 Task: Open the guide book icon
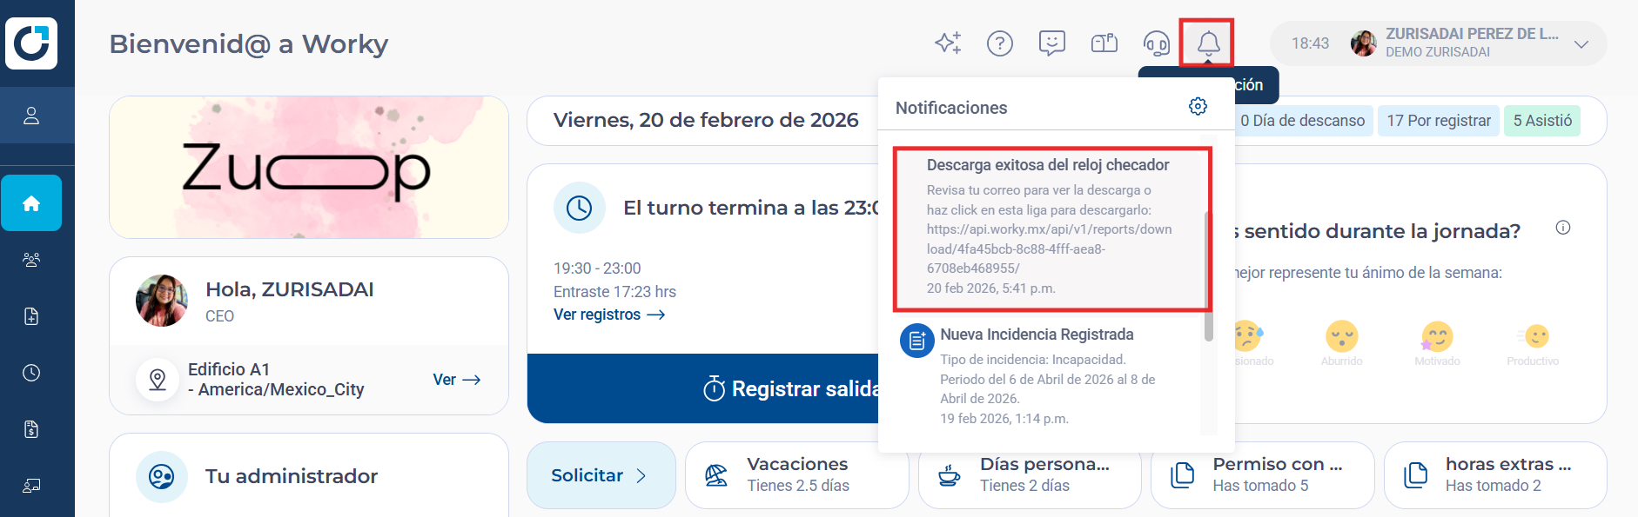[x=1104, y=43]
